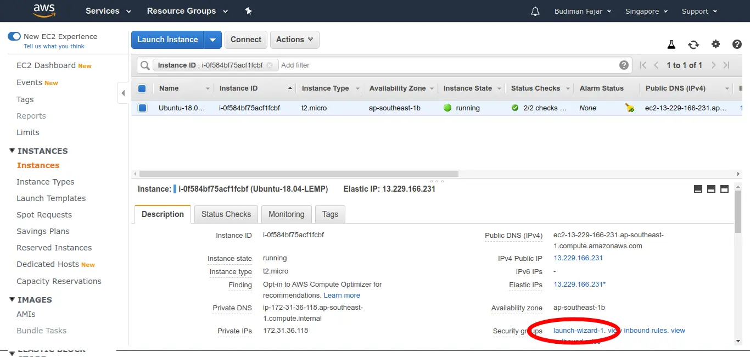
Task: Click the help icon inside the filter bar
Action: click(x=624, y=65)
